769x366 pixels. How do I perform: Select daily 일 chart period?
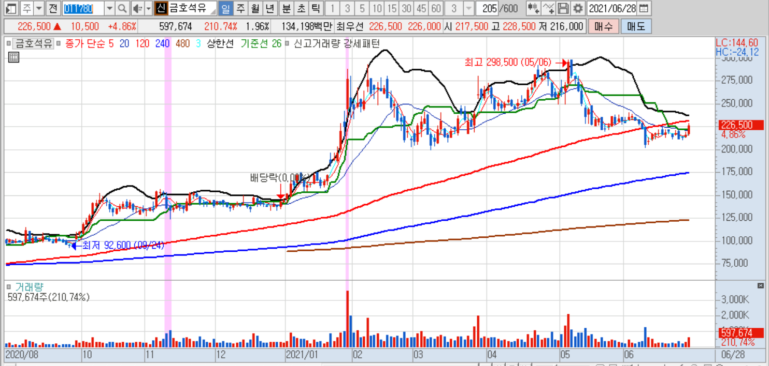(225, 8)
